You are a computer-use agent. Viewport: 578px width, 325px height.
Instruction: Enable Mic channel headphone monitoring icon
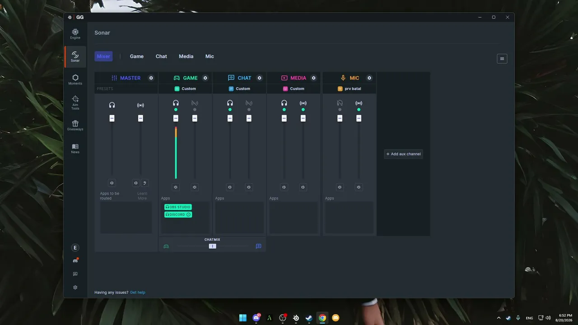[340, 103]
